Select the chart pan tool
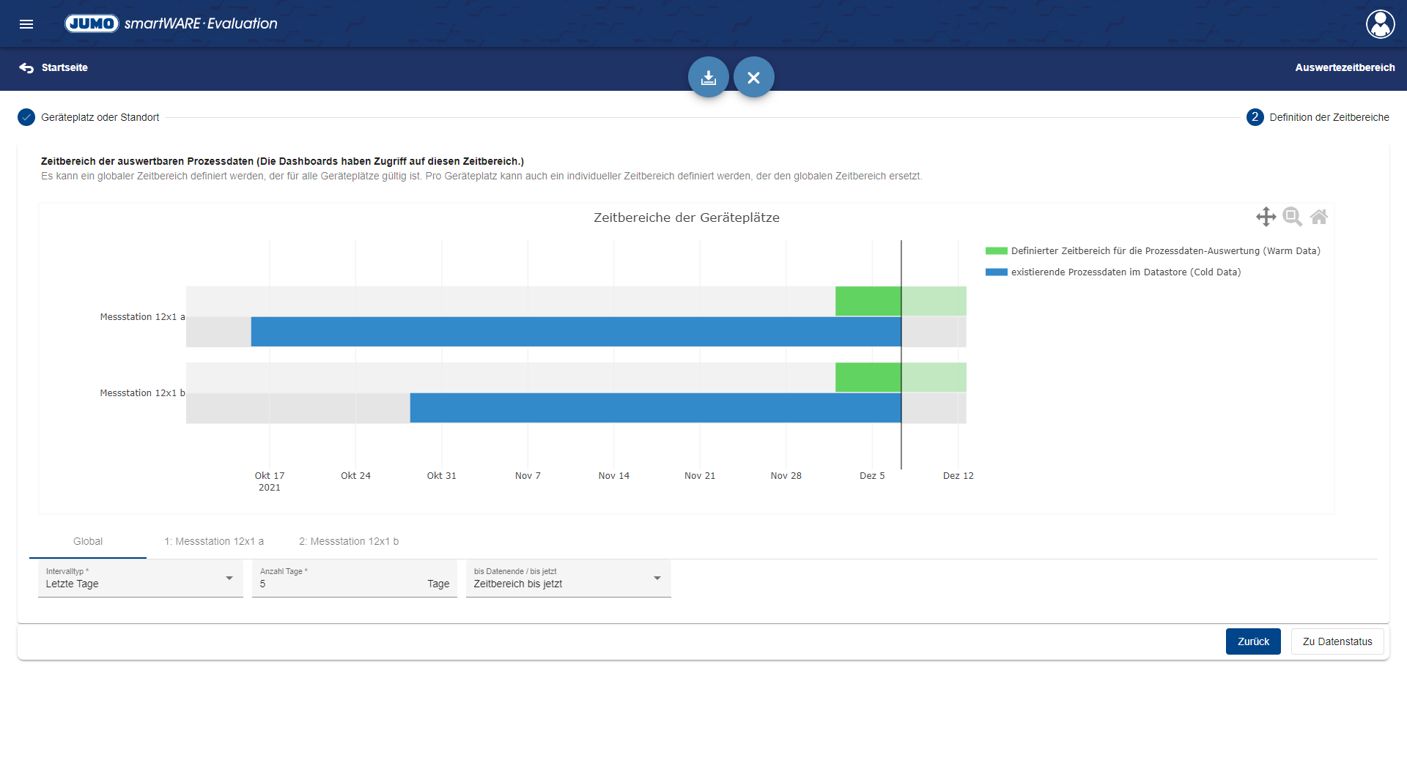The image size is (1407, 774). click(1266, 217)
